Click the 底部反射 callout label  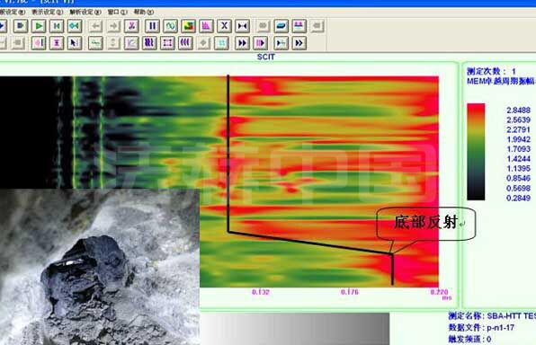coord(426,223)
